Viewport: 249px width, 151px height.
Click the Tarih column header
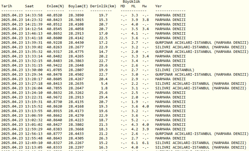click(x=7, y=6)
